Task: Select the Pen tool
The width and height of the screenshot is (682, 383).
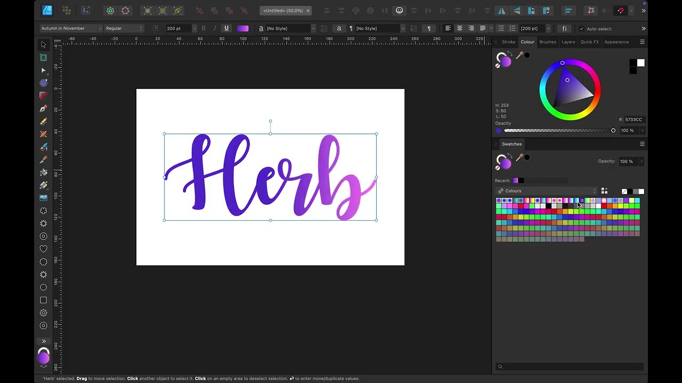Action: (x=44, y=109)
